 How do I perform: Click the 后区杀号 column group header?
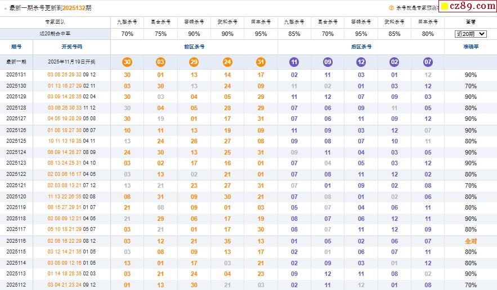pos(361,47)
